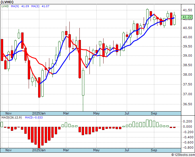The height and width of the screenshot is (157, 195).
Task: Click the MA(3) value 41.07
Action: click(x=45, y=6)
